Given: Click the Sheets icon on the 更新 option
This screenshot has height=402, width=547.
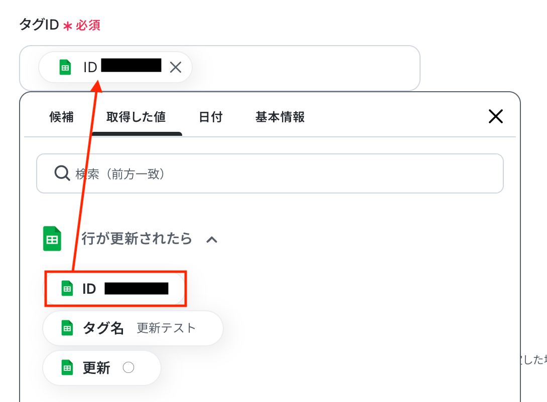Looking at the screenshot, I should click(67, 368).
